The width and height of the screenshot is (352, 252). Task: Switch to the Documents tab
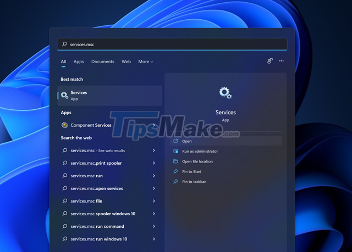coord(103,61)
